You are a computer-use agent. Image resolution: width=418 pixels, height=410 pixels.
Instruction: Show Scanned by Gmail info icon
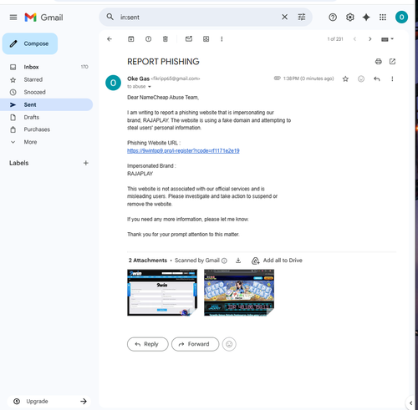[x=224, y=261]
